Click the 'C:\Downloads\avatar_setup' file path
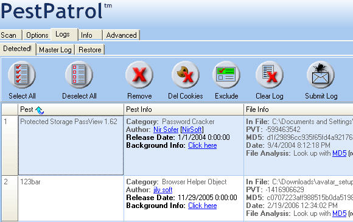The height and width of the screenshot is (222, 353). tap(312, 182)
